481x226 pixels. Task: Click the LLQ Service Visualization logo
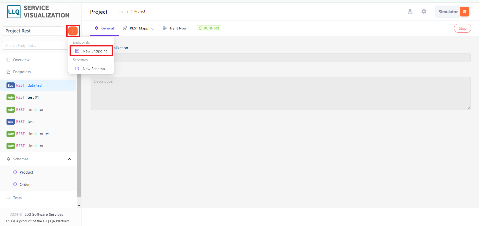[39, 12]
